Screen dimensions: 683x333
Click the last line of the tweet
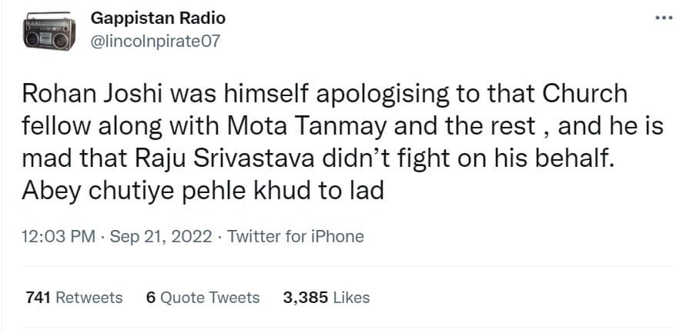204,189
